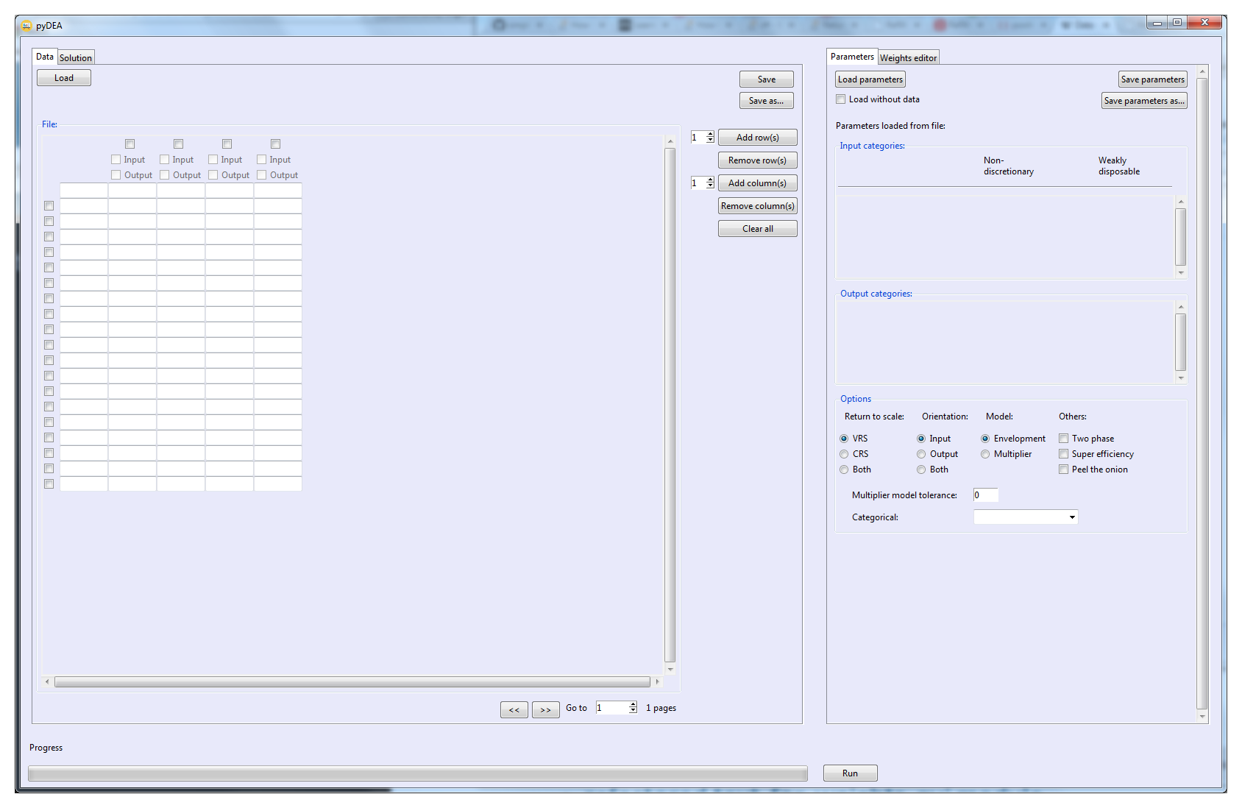This screenshot has width=1242, height=808.
Task: Click Add row(s) button
Action: tap(758, 138)
